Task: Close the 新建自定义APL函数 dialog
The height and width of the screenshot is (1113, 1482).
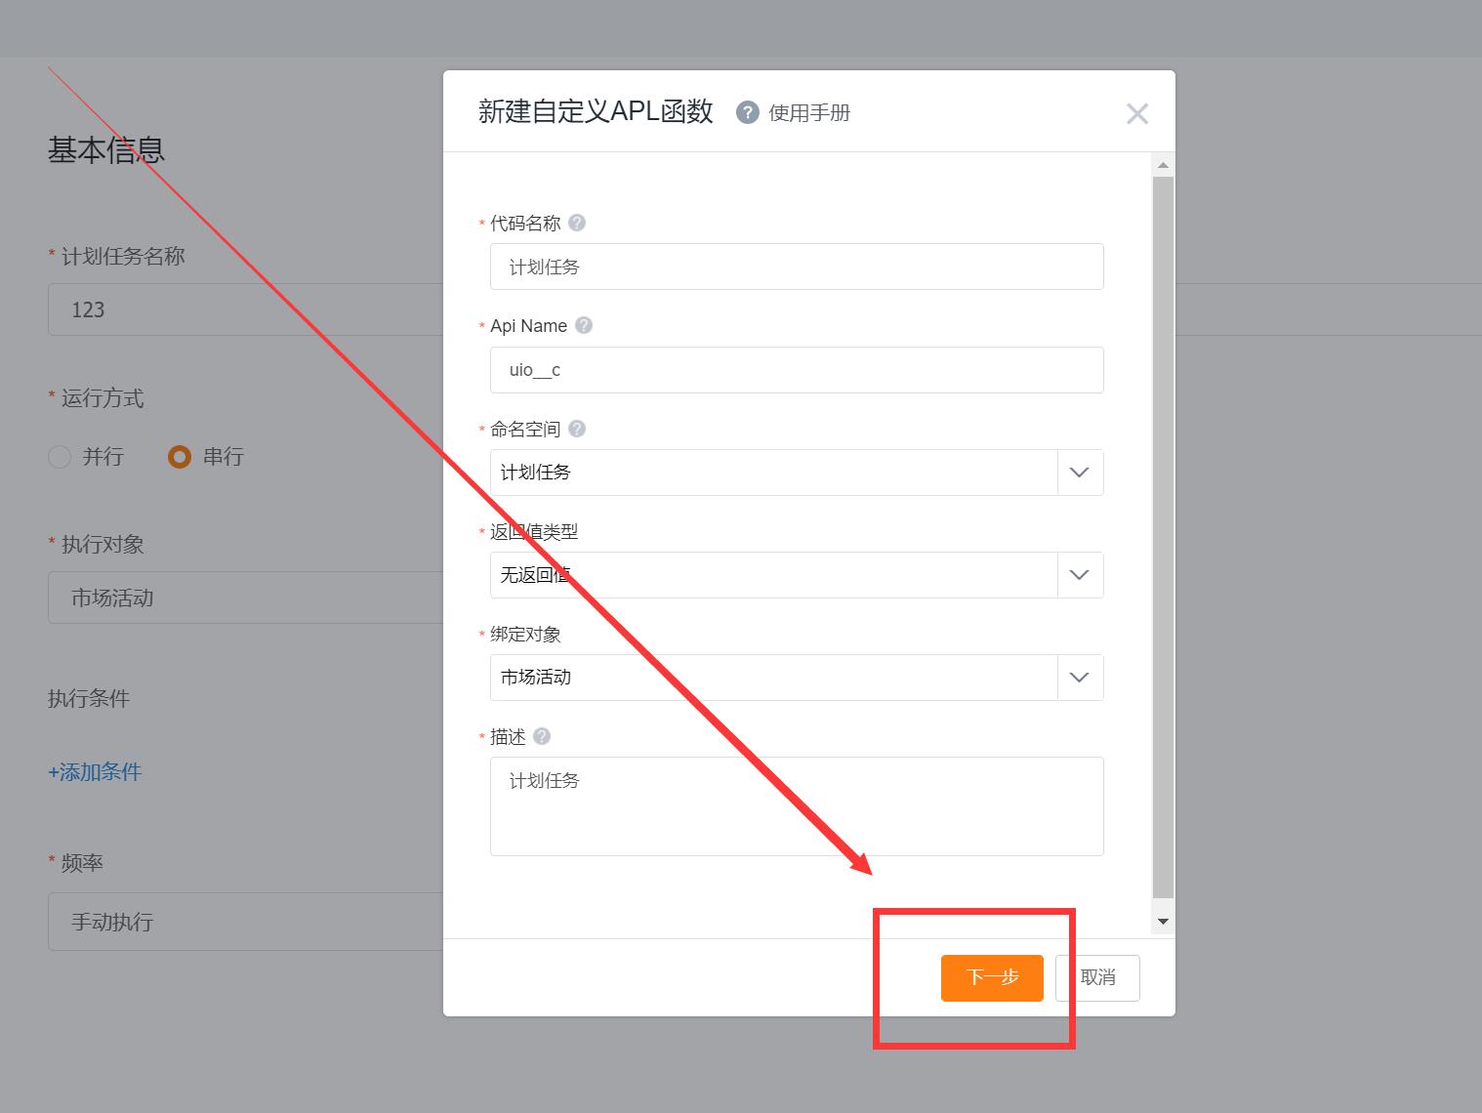Action: point(1136,113)
